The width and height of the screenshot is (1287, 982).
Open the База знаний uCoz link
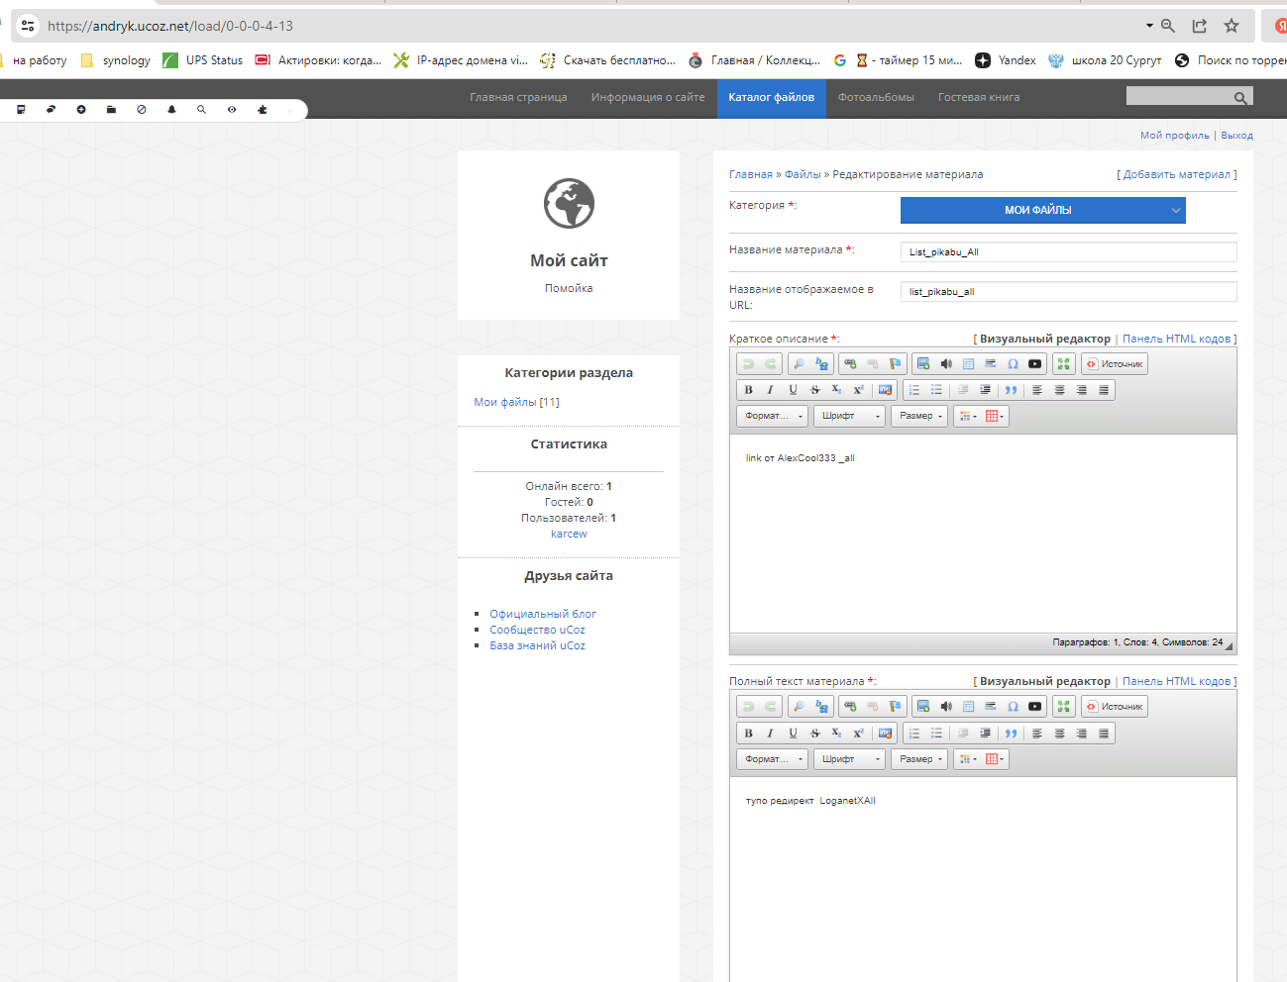click(x=537, y=645)
